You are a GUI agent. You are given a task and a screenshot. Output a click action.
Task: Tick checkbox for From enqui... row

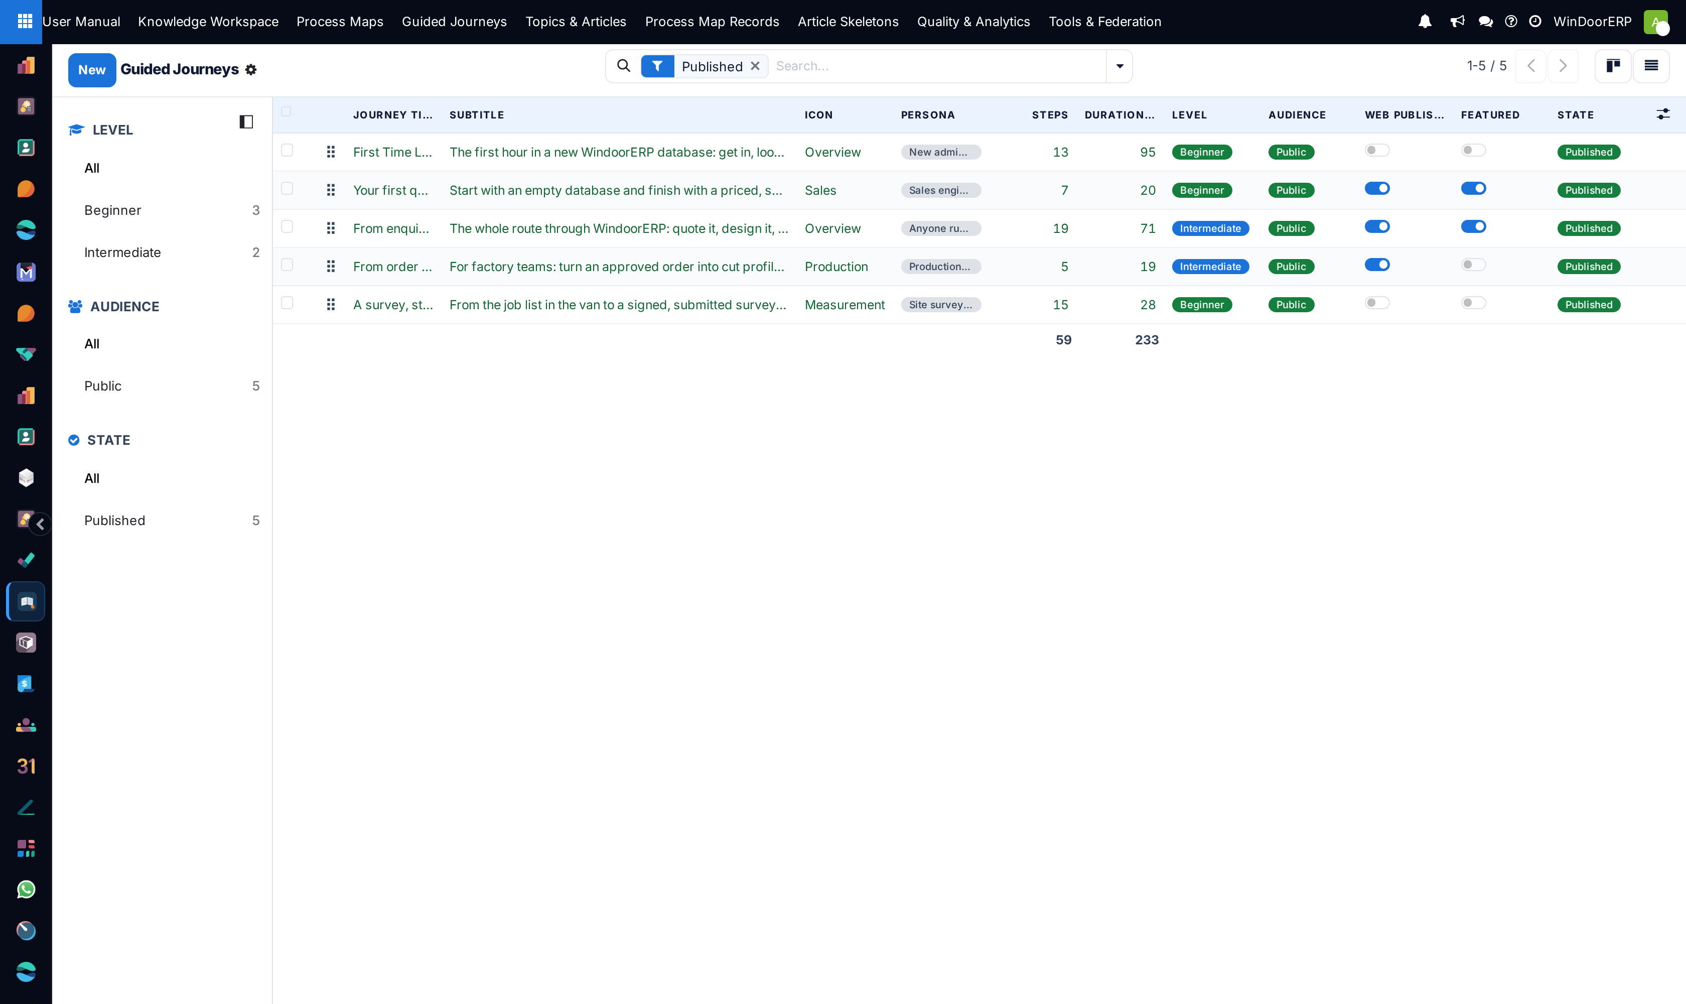pos(287,226)
